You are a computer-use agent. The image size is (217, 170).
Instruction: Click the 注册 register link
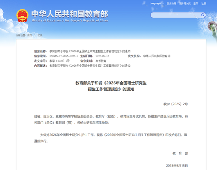(x=204, y=4)
